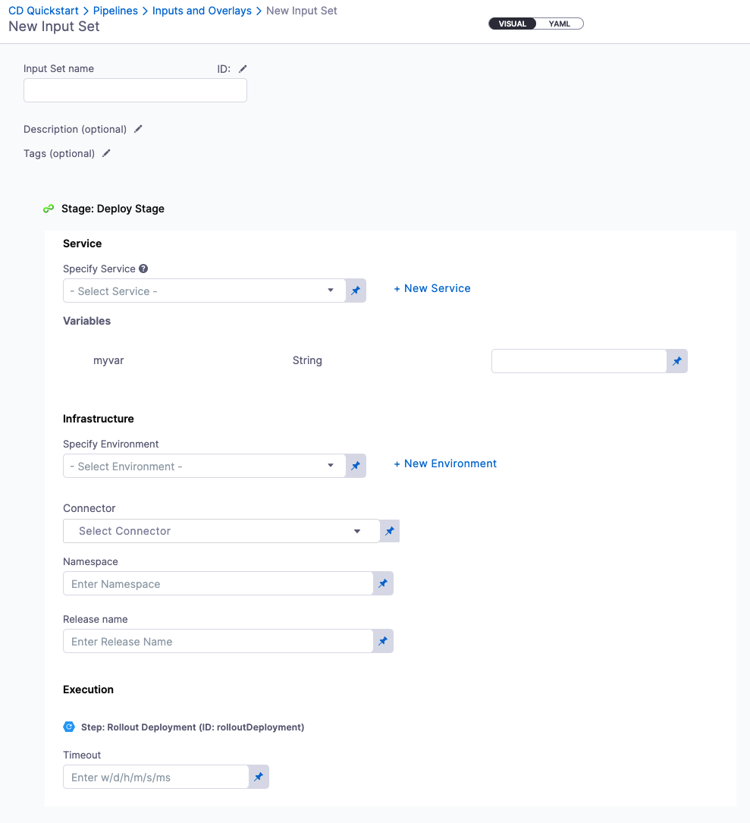The height and width of the screenshot is (823, 750).
Task: Click the Description edit pencil icon
Action: coord(138,129)
